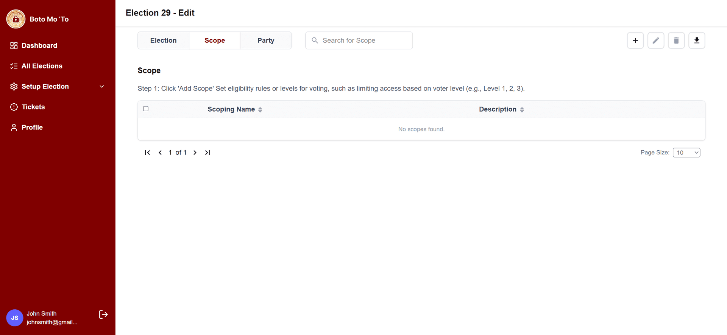This screenshot has width=727, height=335.
Task: Go to first page of scopes
Action: coord(147,153)
